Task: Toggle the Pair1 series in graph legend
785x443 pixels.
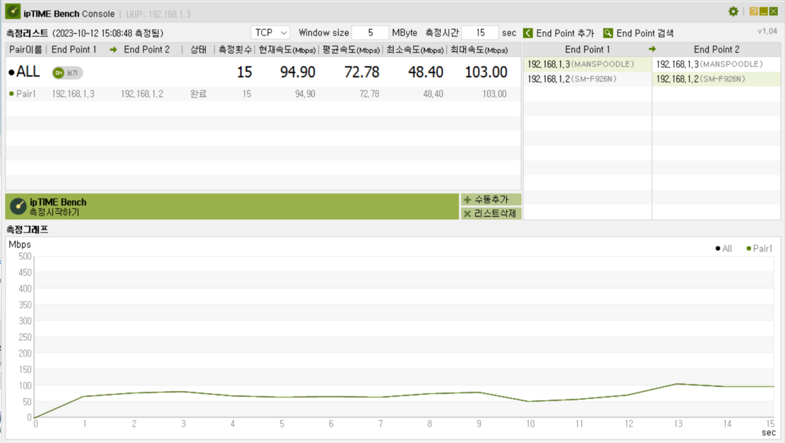Action: click(759, 249)
